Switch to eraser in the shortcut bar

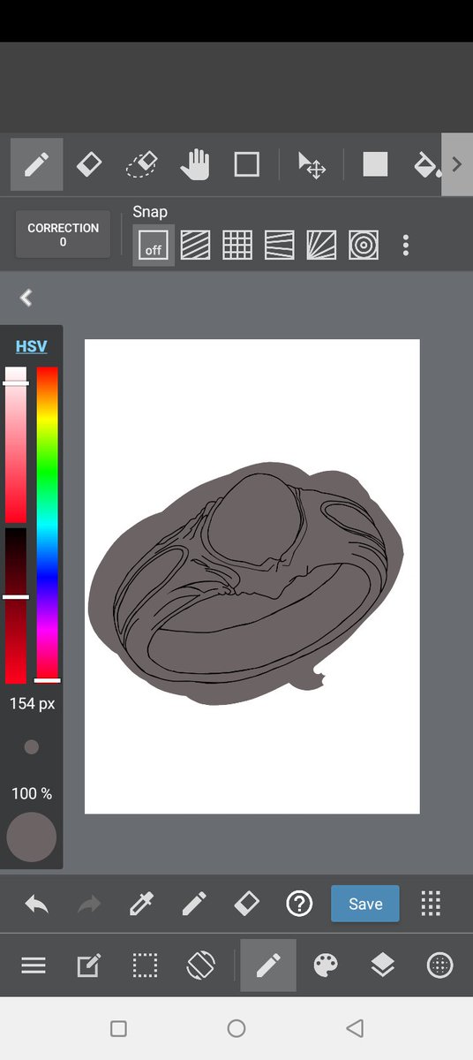[246, 904]
